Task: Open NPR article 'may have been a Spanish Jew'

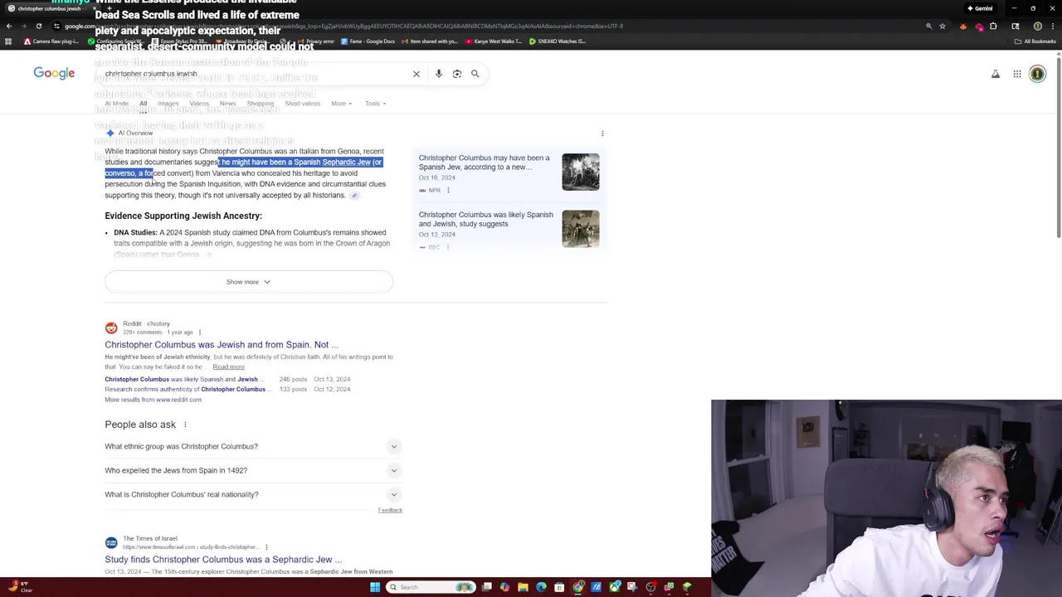Action: [x=484, y=163]
